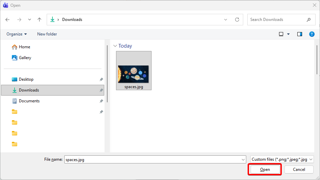Open the Organize menu

(x=17, y=34)
